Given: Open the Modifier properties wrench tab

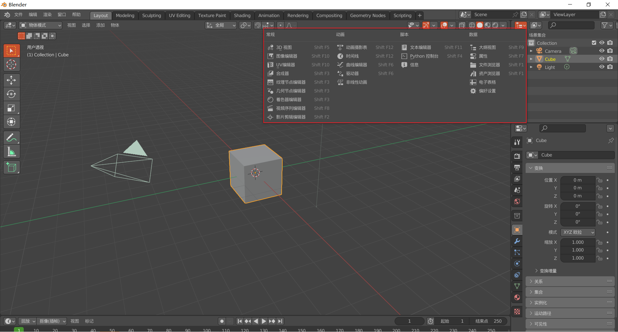Looking at the screenshot, I should tap(517, 241).
